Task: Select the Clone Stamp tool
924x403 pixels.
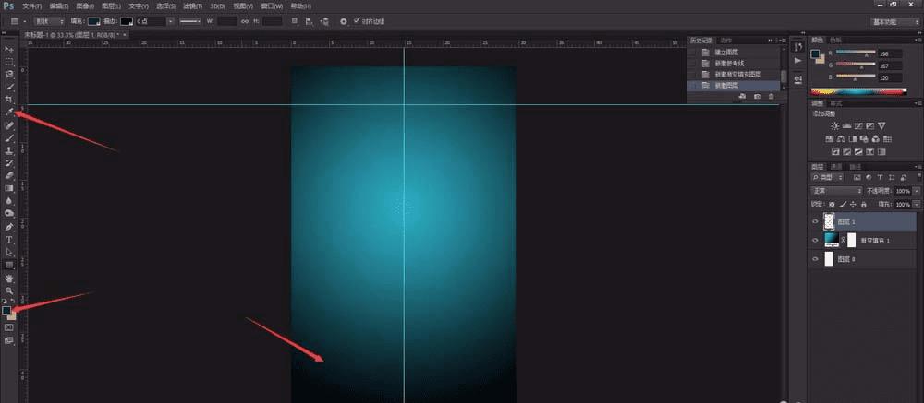Action: [9, 150]
